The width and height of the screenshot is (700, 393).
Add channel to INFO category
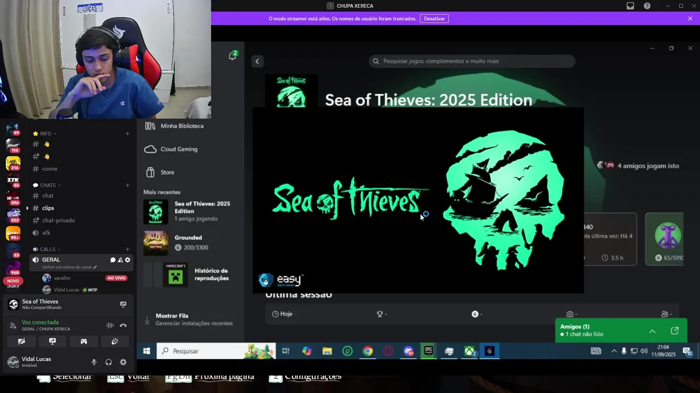[x=127, y=134]
